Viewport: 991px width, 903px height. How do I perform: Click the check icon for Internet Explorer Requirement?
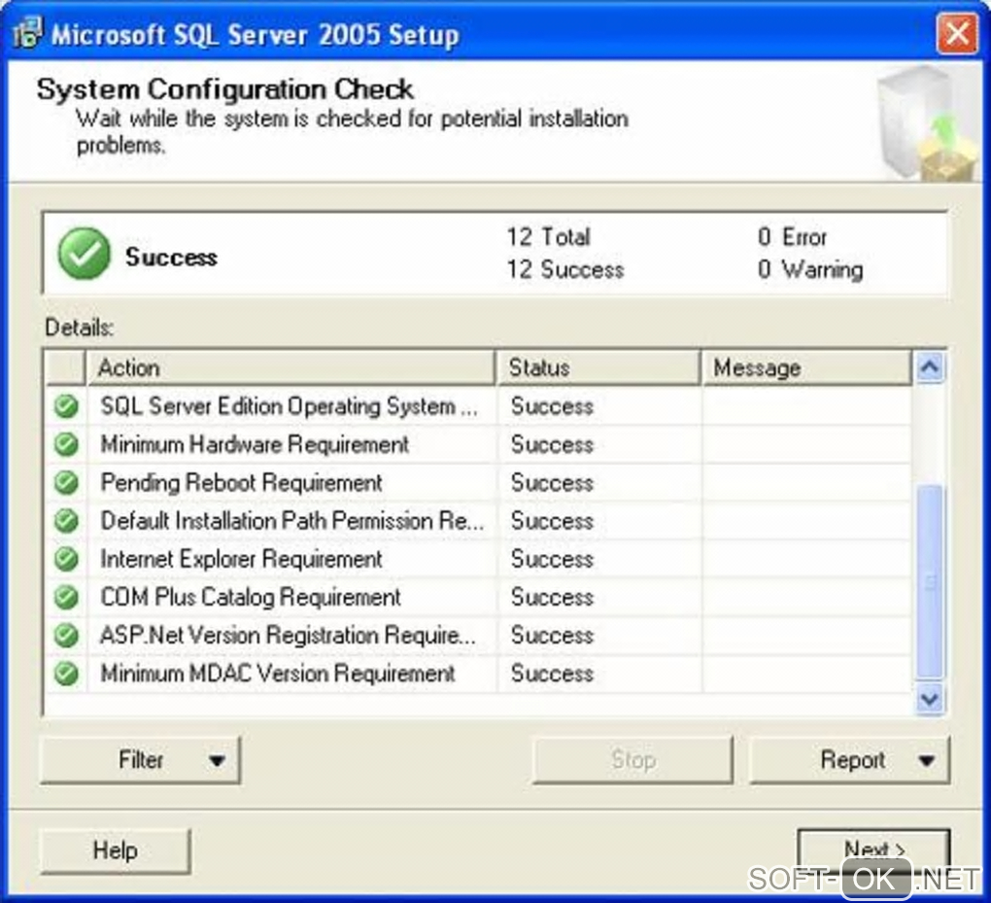coord(66,559)
